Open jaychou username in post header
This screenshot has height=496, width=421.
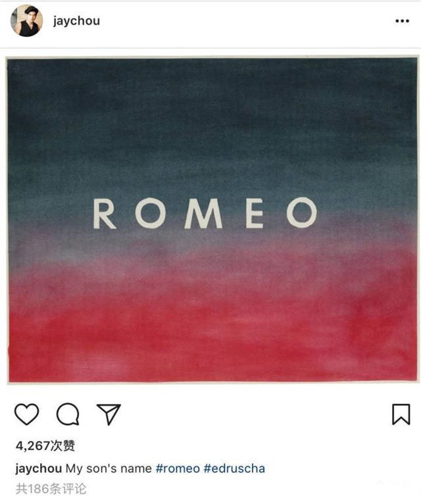76,21
